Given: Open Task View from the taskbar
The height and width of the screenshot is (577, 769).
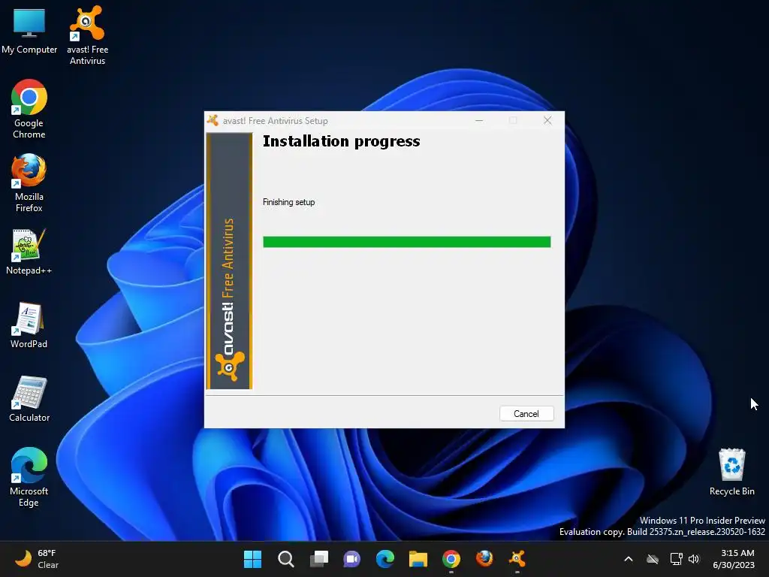Looking at the screenshot, I should 318,559.
